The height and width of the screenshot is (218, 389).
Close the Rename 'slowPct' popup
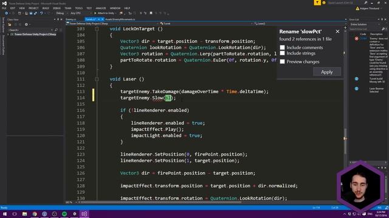tap(337, 31)
